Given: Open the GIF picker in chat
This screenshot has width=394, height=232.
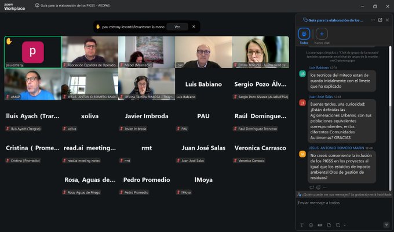Looking at the screenshot, I should 320,224.
